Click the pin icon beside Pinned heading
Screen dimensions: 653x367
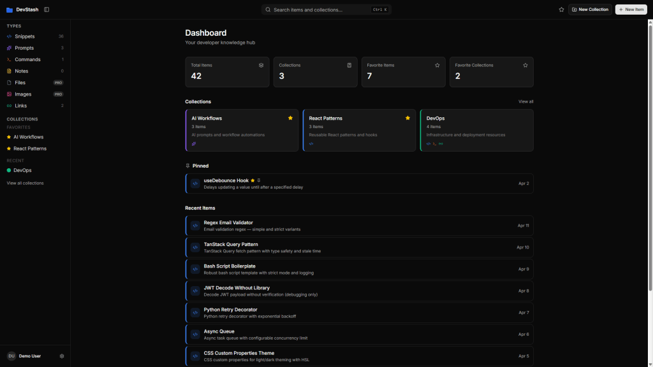(x=187, y=166)
